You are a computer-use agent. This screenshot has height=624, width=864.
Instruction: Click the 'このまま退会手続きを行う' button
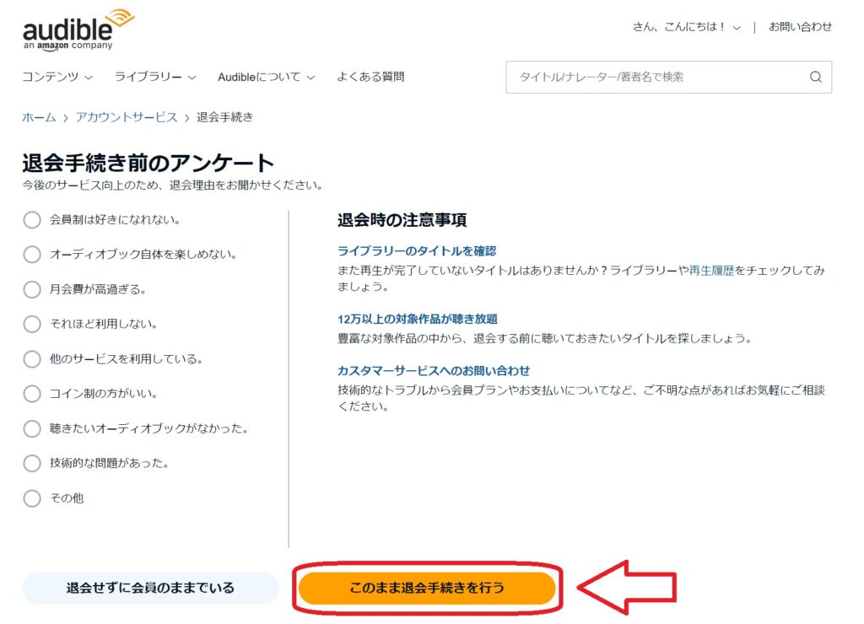(427, 588)
